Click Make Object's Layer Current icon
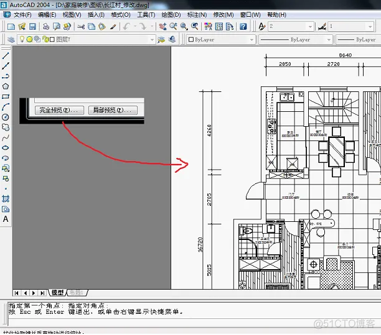Image resolution: width=381 pixels, height=335 pixels. [x=161, y=40]
